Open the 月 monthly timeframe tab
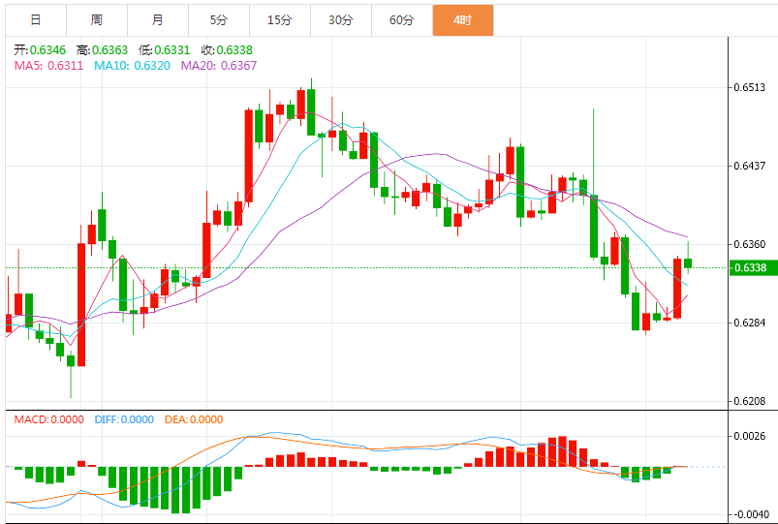The width and height of the screenshot is (778, 524). (x=158, y=19)
